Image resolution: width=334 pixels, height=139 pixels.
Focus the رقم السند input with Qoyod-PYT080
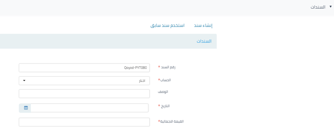(84, 68)
